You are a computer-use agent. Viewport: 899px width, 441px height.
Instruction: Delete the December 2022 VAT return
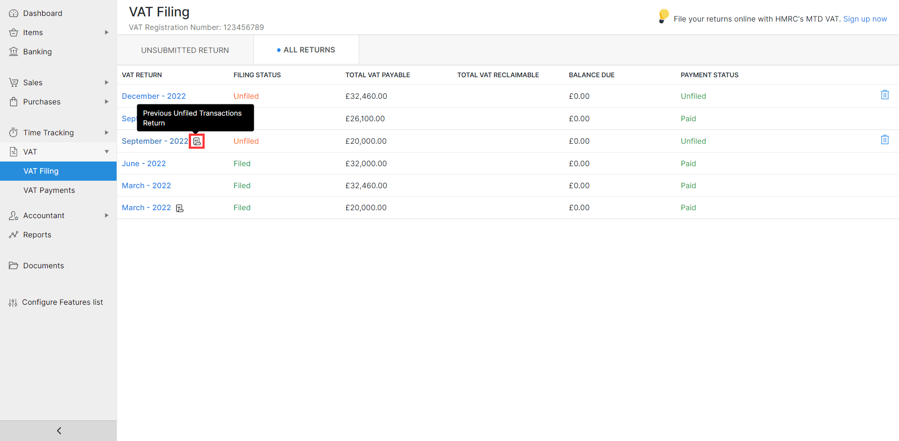click(885, 95)
